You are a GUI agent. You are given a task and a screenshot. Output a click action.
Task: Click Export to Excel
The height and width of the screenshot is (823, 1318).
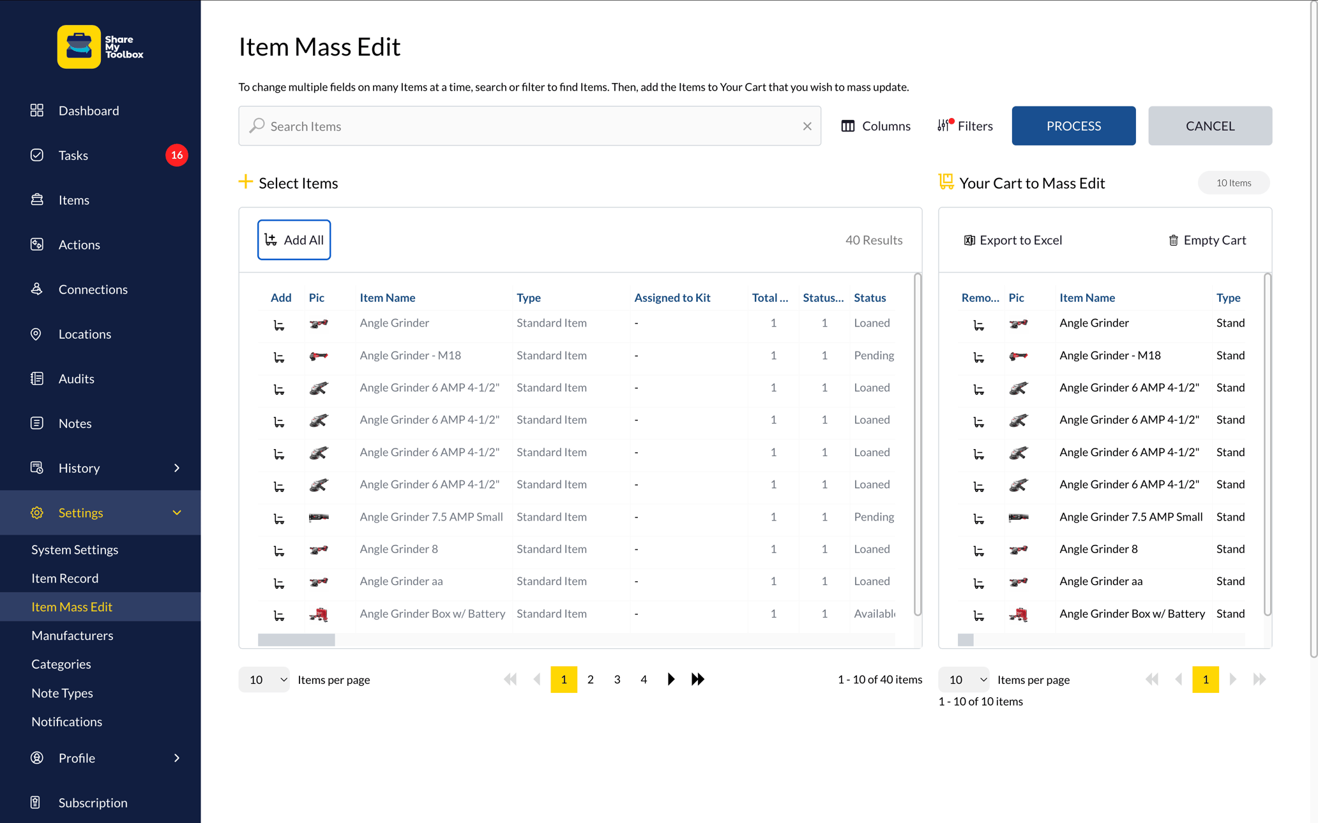(1013, 240)
